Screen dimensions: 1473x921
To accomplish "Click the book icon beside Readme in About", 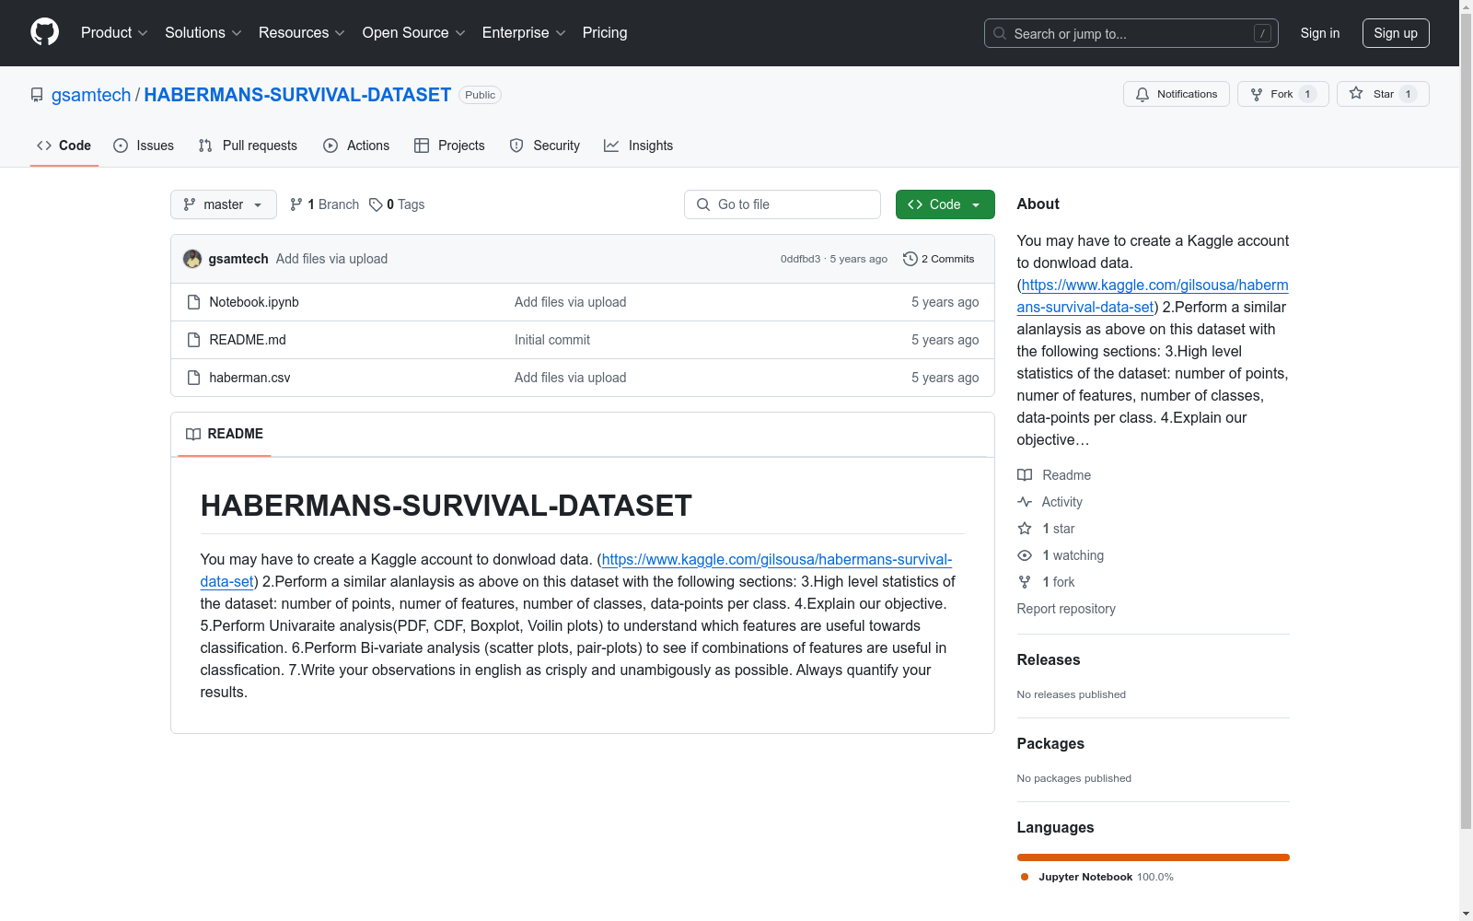I will (x=1025, y=475).
